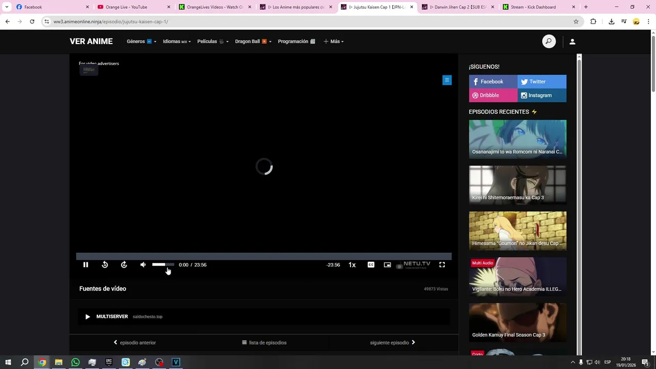The height and width of the screenshot is (369, 656).
Task: Enter fullscreen with the player fullscreen icon
Action: 442,265
